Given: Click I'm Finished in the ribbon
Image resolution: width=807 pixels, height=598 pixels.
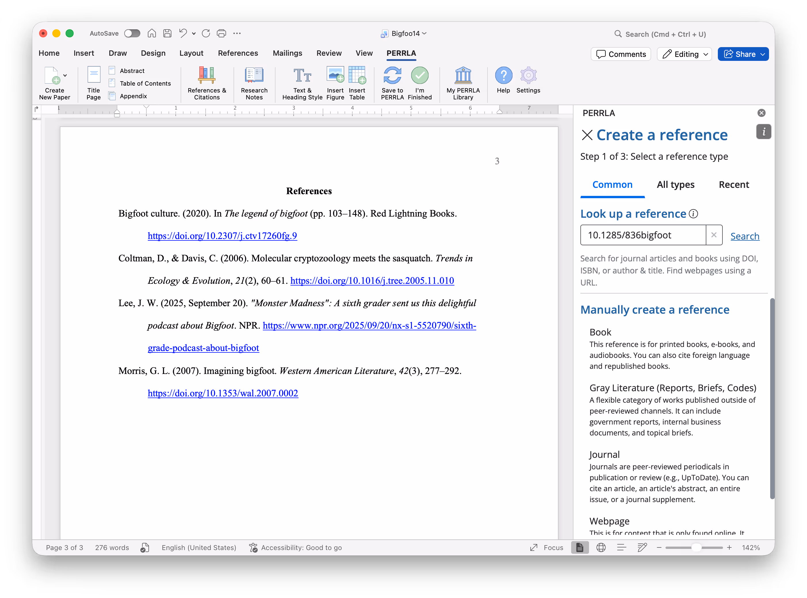Looking at the screenshot, I should (x=420, y=82).
